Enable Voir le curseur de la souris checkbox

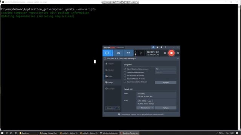click(125, 75)
